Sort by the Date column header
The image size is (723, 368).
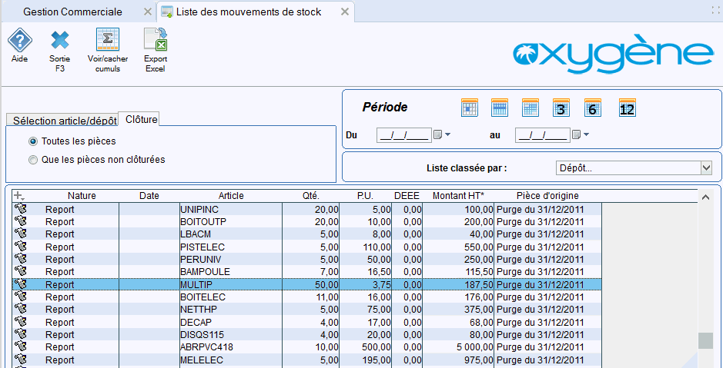(x=149, y=195)
